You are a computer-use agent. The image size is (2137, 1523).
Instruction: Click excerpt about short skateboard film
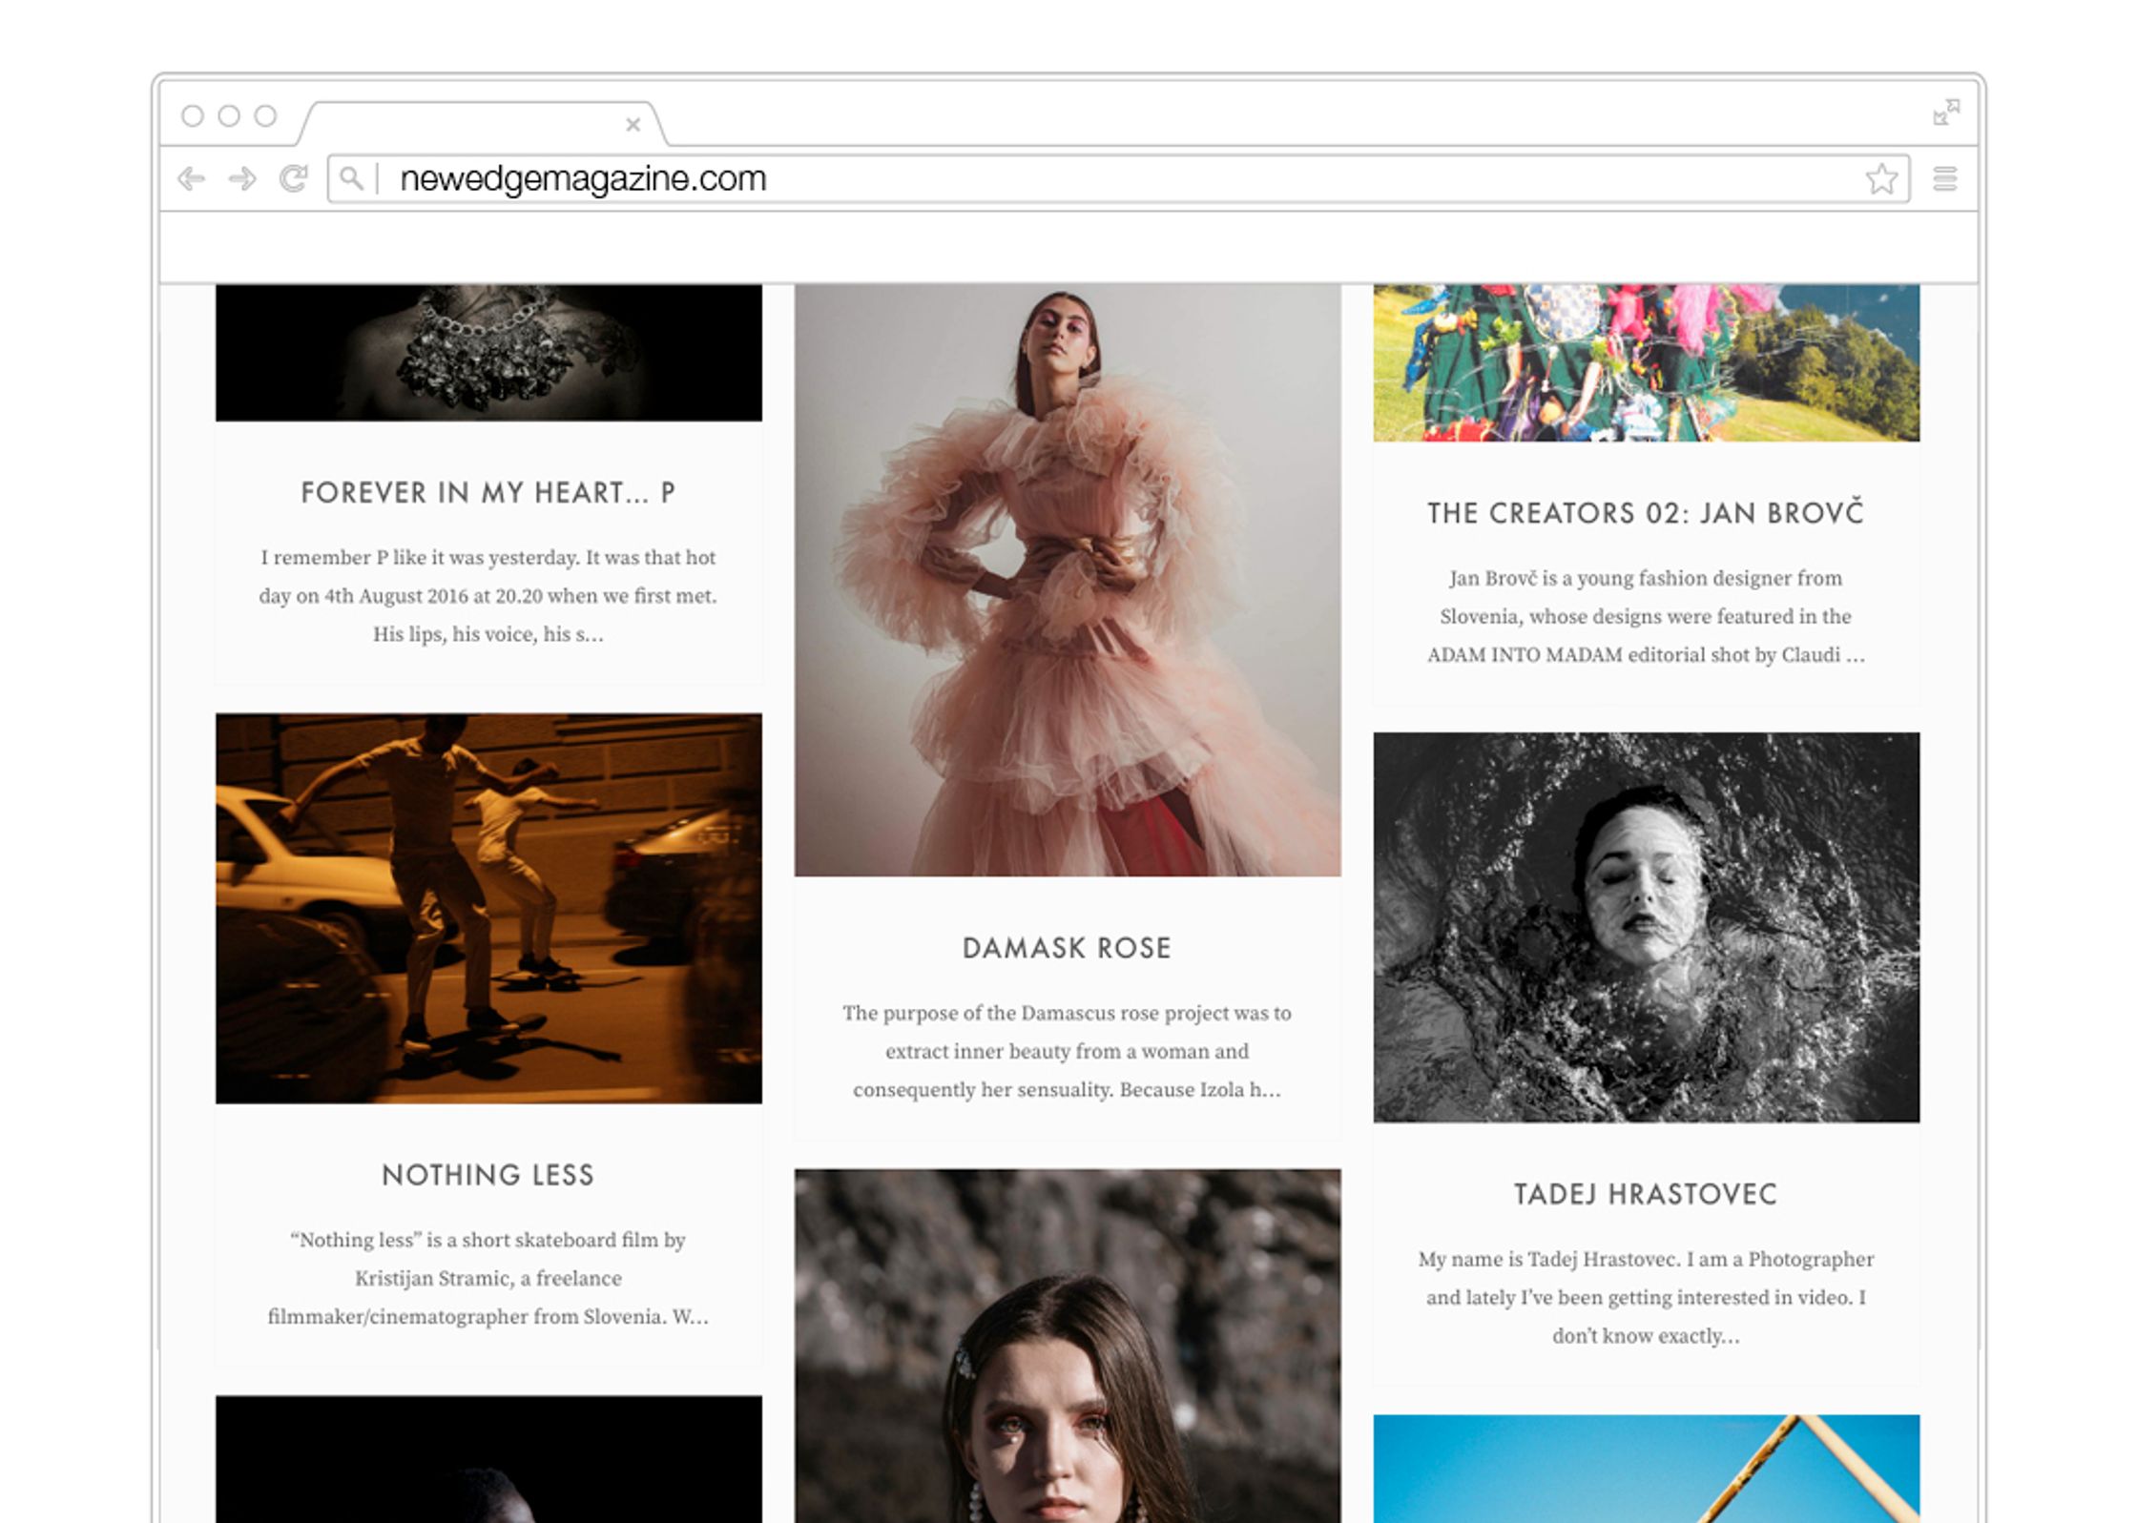tap(488, 1278)
